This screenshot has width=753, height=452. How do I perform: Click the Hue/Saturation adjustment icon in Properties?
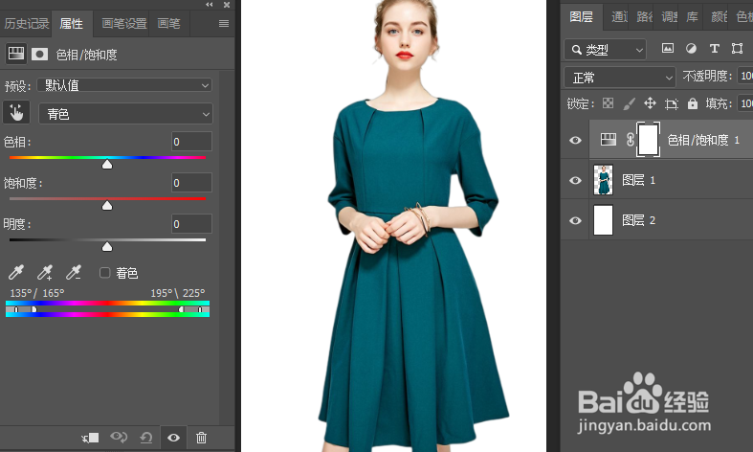click(16, 54)
